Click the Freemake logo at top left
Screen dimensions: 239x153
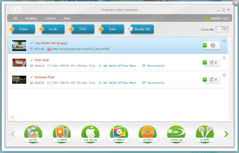pos(15,10)
